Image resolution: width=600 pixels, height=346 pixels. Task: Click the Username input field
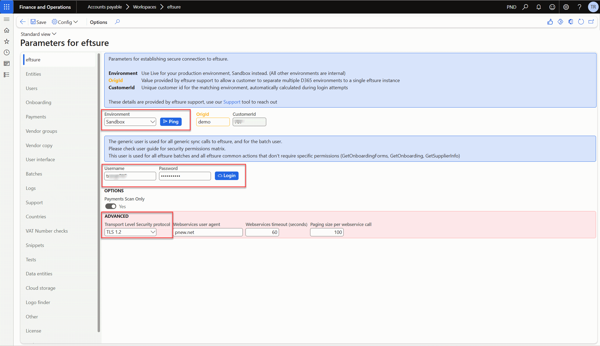130,176
